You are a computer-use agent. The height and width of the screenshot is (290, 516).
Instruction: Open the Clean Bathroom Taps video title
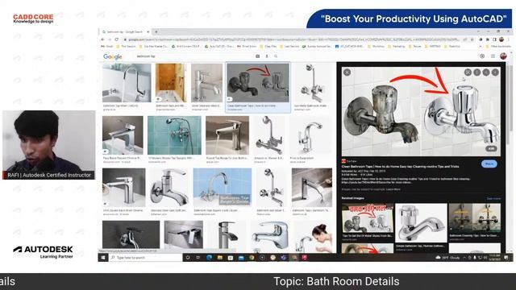(x=400, y=167)
